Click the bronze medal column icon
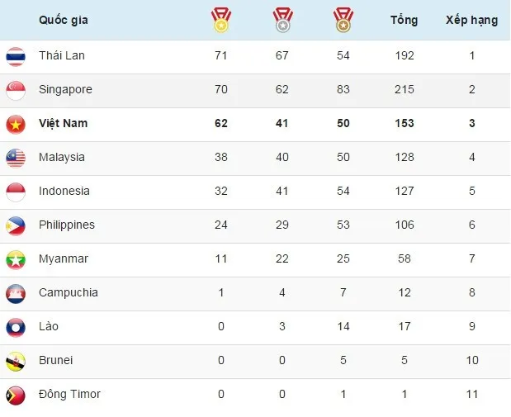 point(343,20)
